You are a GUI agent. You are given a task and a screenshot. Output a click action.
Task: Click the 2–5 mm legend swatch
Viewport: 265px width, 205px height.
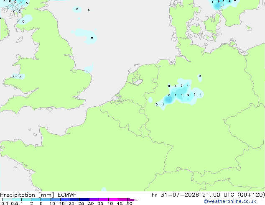point(36,200)
